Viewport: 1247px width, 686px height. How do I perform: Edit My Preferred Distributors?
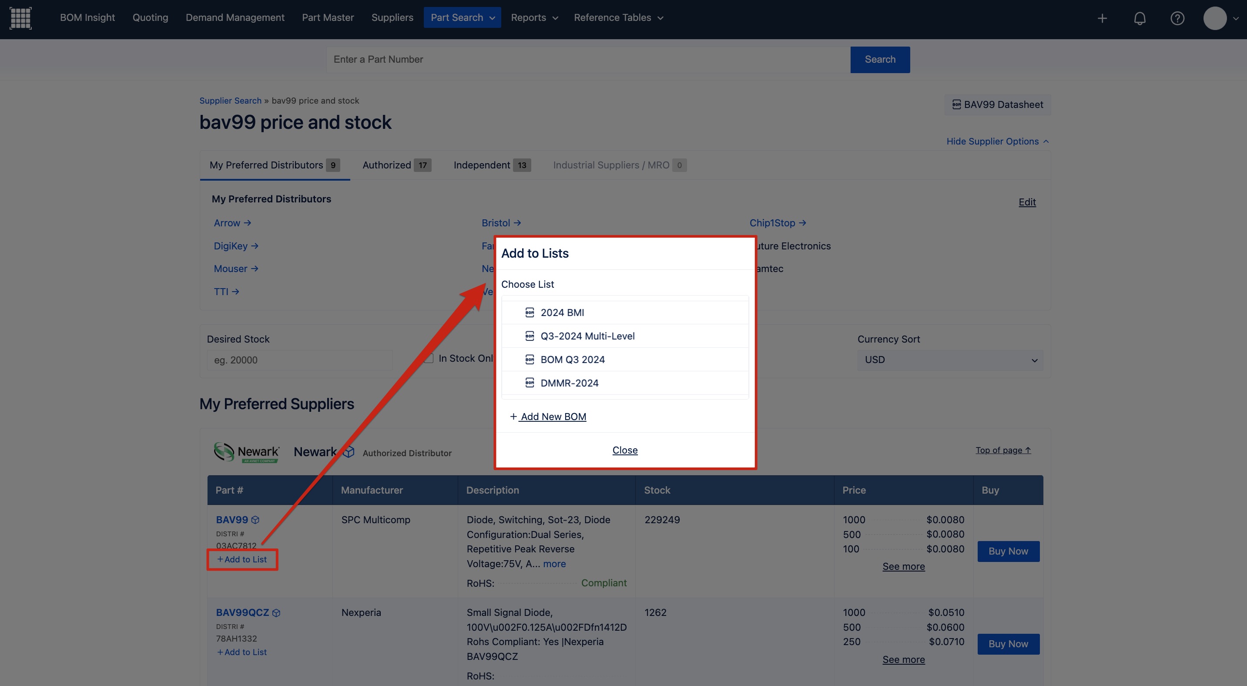coord(1027,202)
